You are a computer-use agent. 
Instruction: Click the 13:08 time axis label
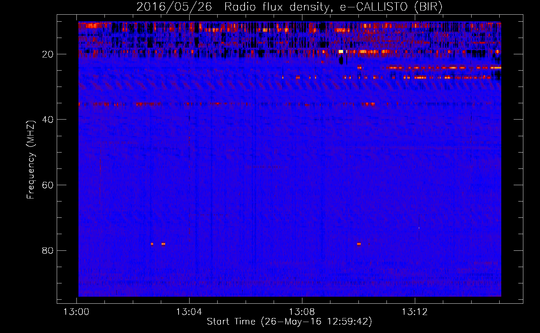[302, 312]
